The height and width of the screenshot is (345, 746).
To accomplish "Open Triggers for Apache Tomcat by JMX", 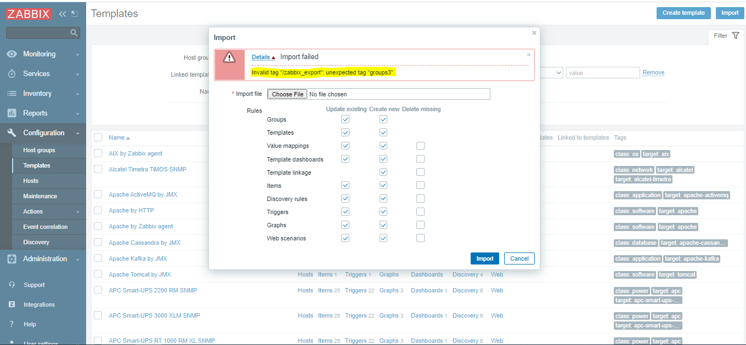I will click(355, 274).
